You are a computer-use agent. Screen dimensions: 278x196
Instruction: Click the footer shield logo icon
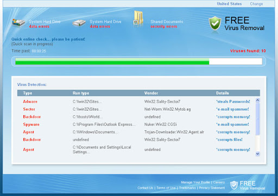point(234,185)
